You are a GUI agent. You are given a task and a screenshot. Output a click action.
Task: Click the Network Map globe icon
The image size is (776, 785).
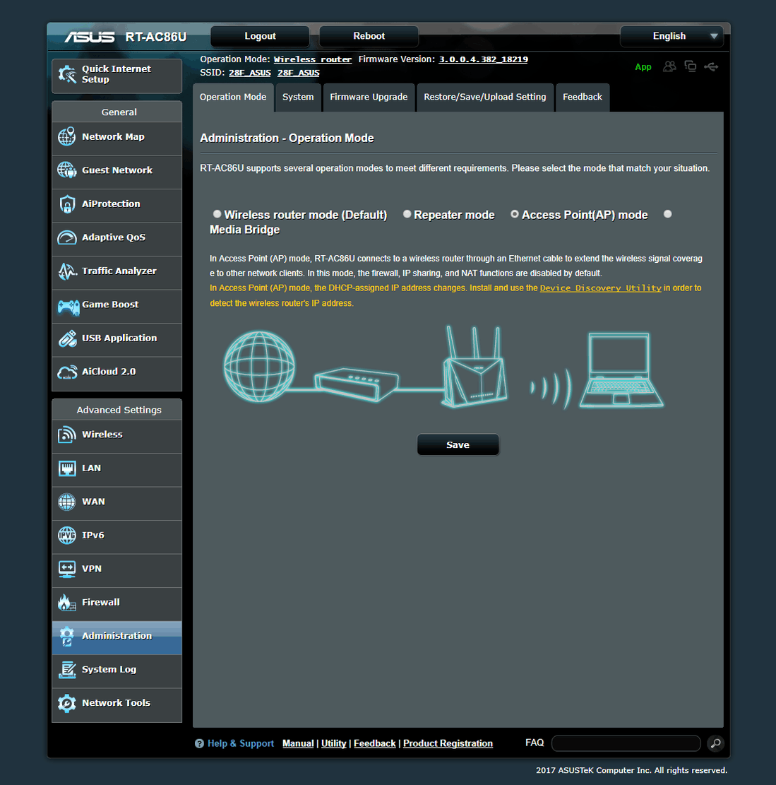point(67,136)
